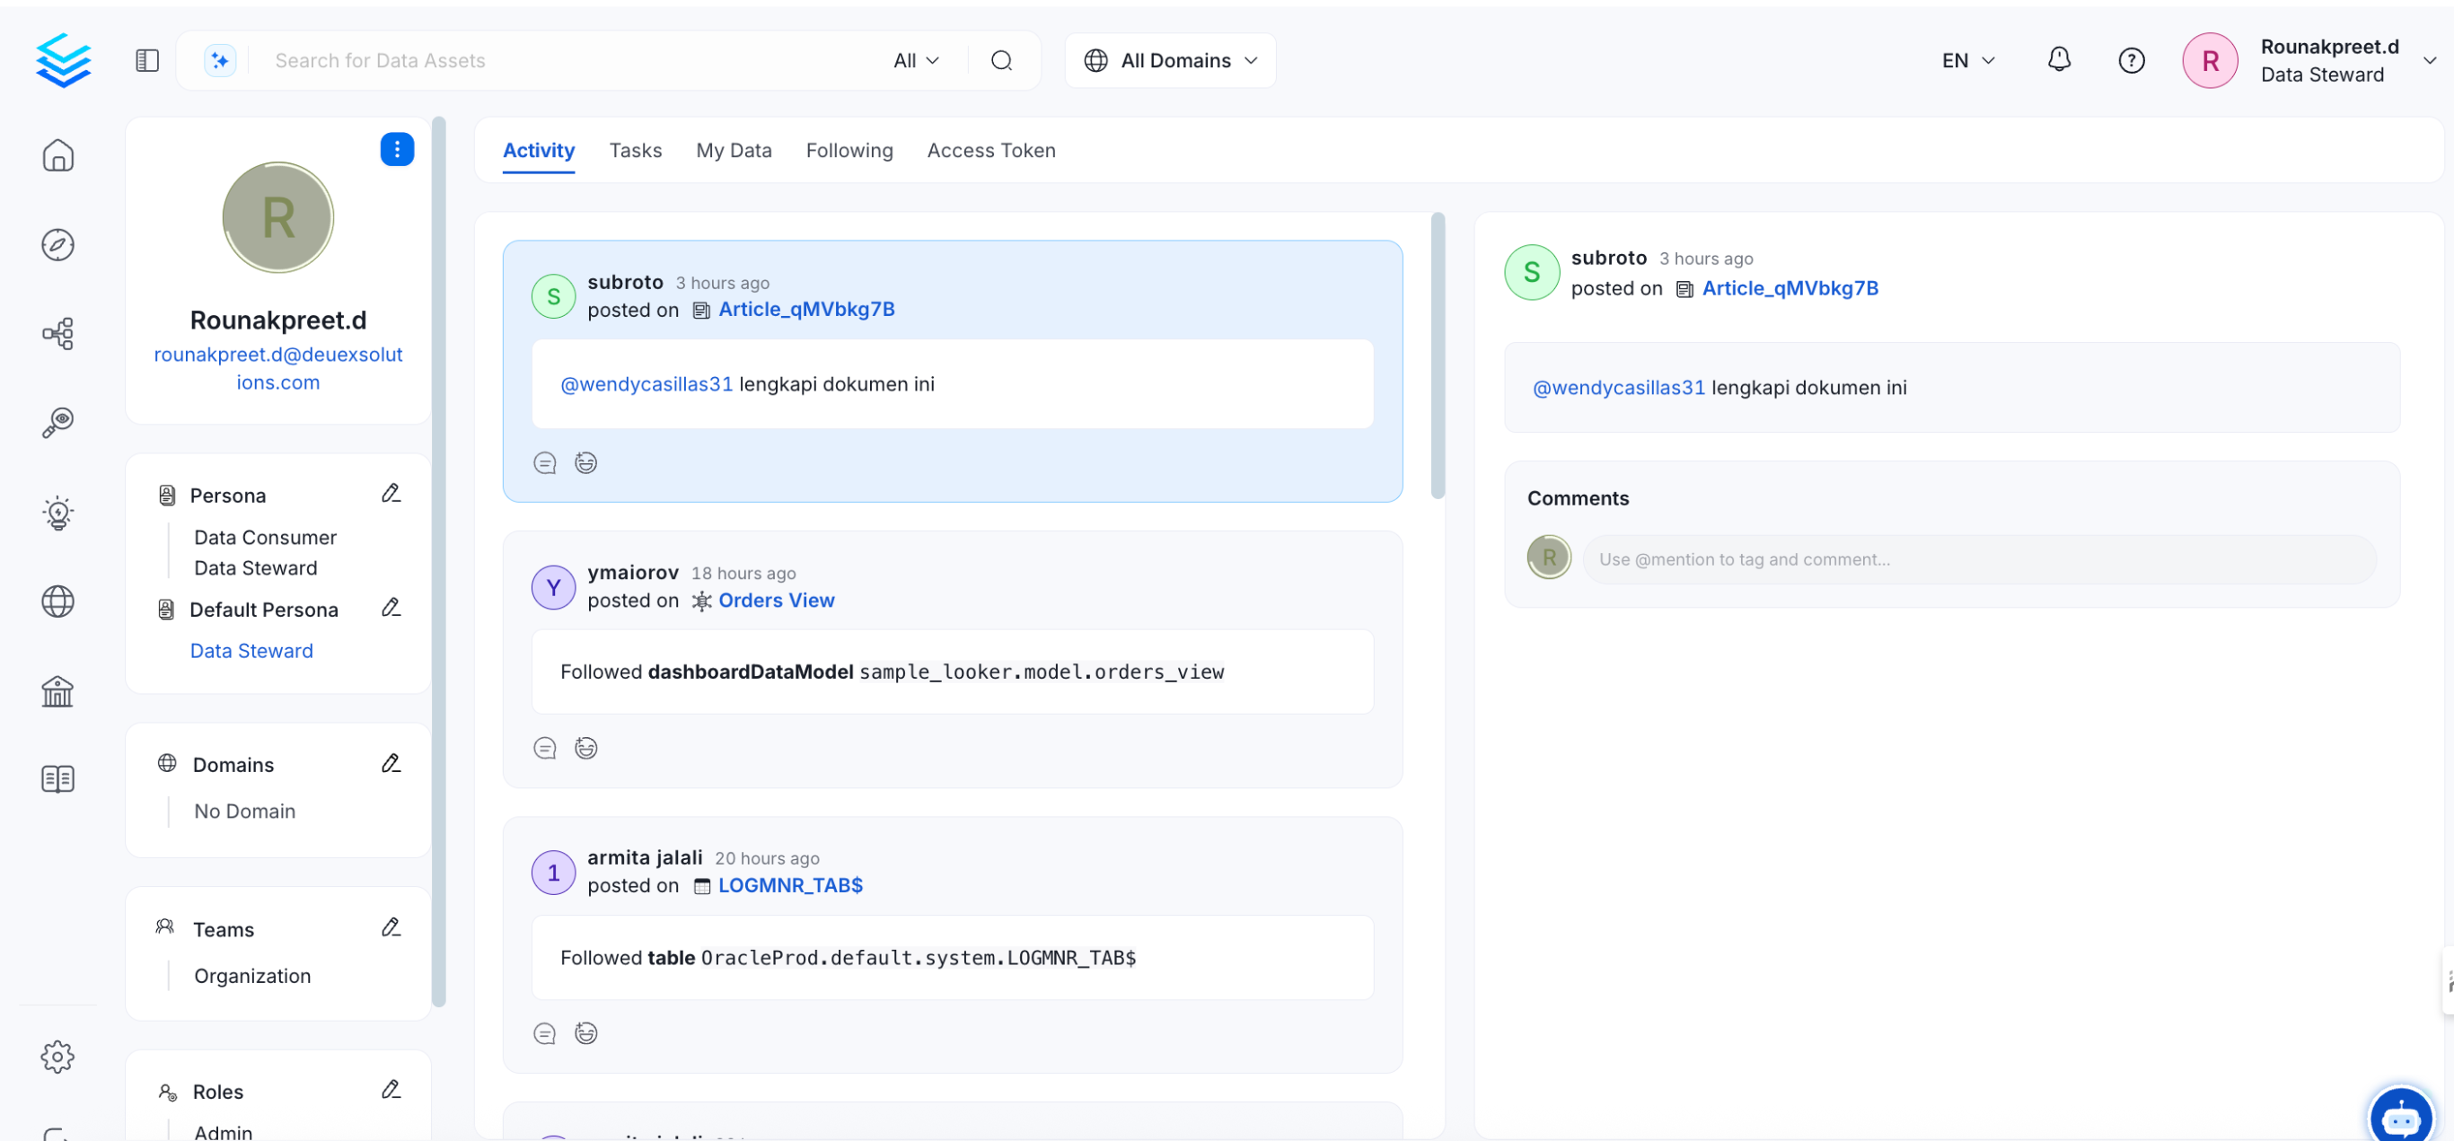This screenshot has height=1141, width=2454.
Task: Open the Home page from the sidebar
Action: 58,155
